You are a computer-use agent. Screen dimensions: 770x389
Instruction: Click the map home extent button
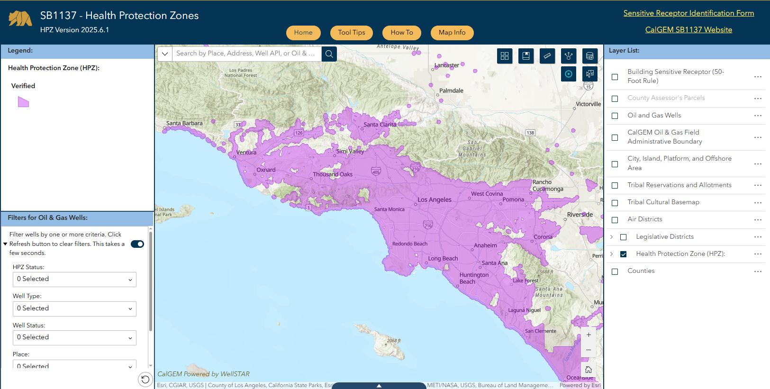tap(589, 370)
